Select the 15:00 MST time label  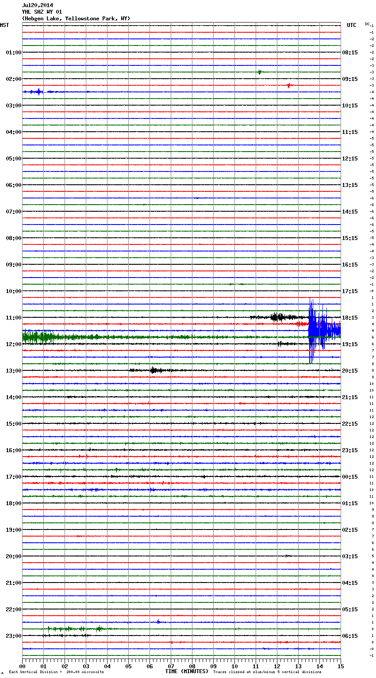(x=14, y=424)
